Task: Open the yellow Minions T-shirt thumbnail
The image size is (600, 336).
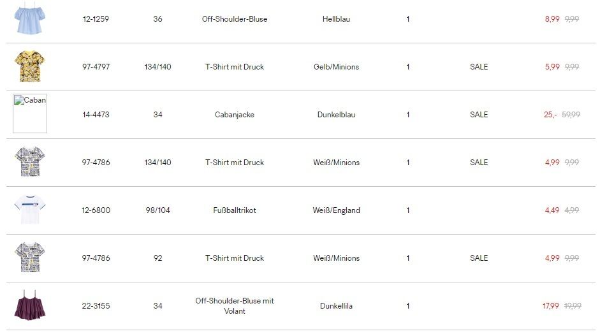Action: 30,66
